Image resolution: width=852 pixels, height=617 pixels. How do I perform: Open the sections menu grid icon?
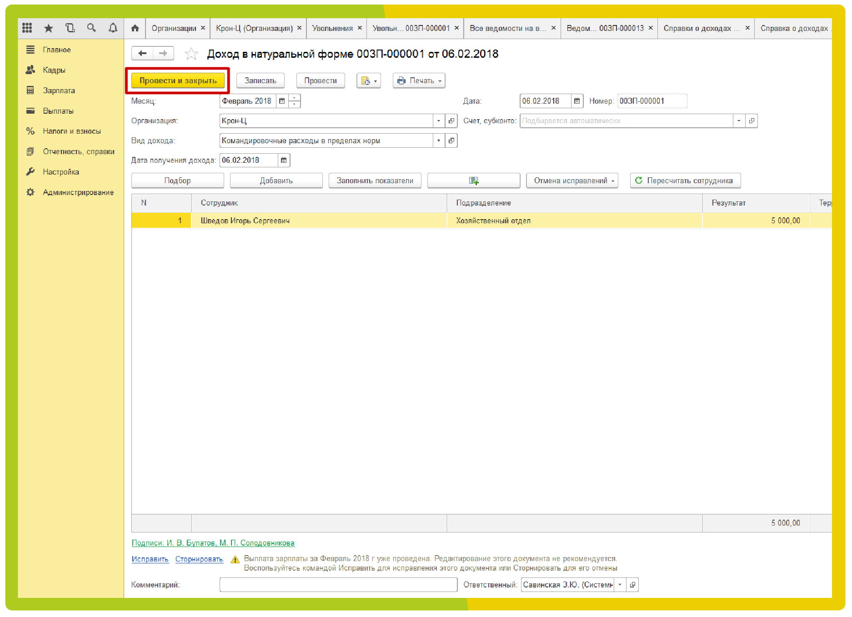click(x=27, y=28)
